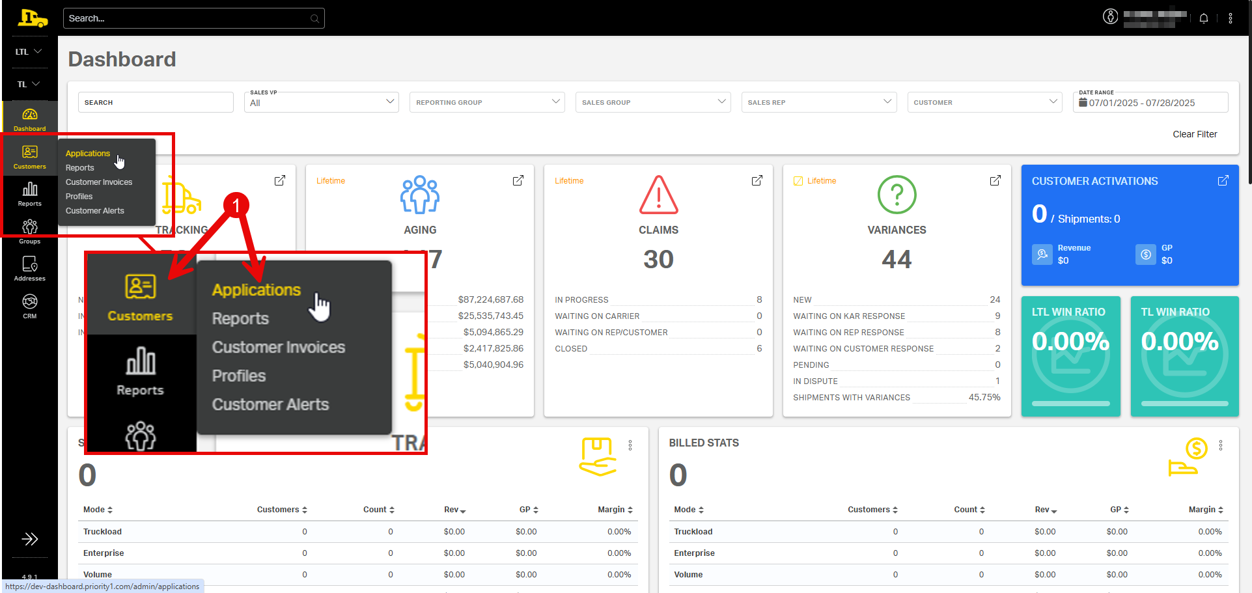Viewport: 1252px width, 593px height.
Task: Open the top-bar three-dot menu
Action: pos(1231,18)
